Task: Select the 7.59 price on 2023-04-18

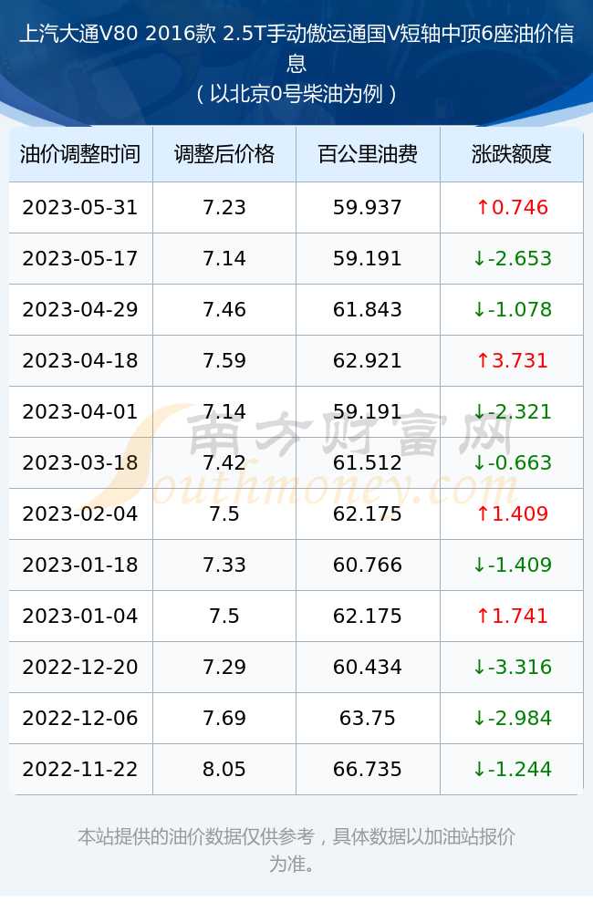Action: [x=224, y=360]
